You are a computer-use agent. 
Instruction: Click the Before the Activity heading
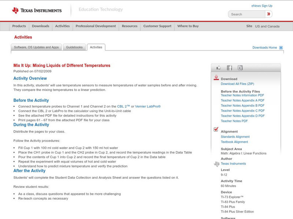pos(31,100)
